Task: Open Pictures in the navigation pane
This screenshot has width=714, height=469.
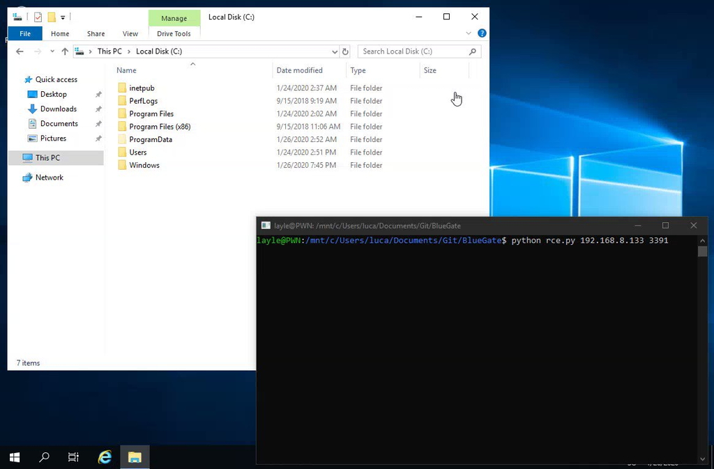Action: click(53, 138)
